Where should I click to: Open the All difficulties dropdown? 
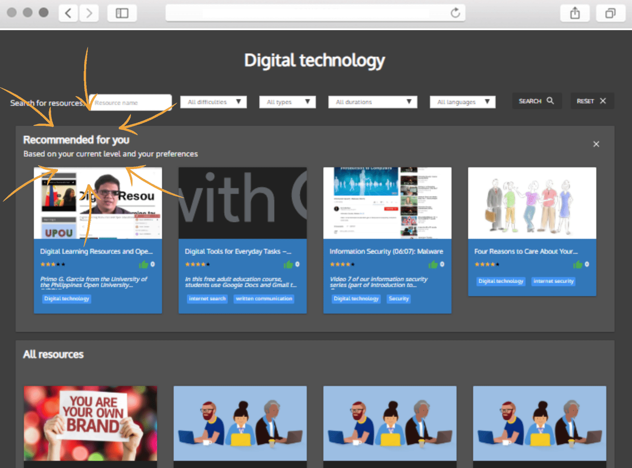pos(213,102)
